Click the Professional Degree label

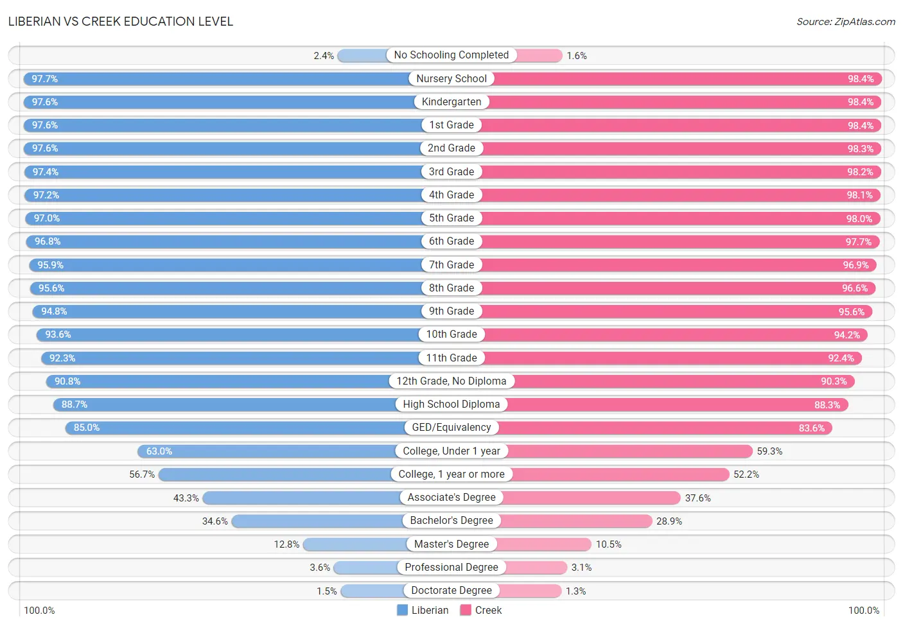[451, 567]
